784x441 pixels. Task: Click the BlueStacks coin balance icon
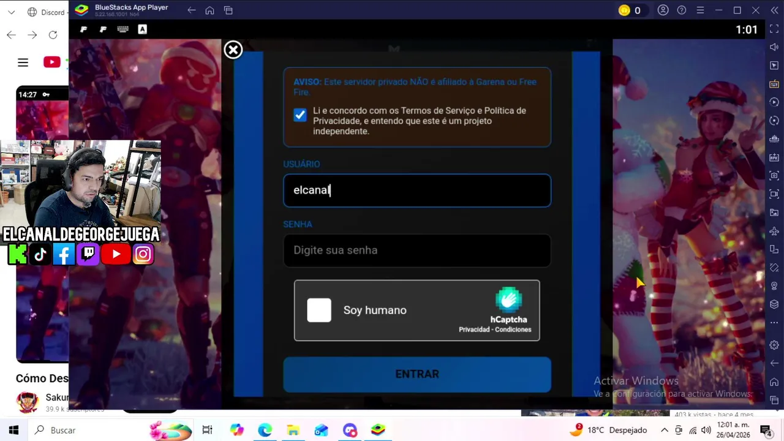click(624, 10)
